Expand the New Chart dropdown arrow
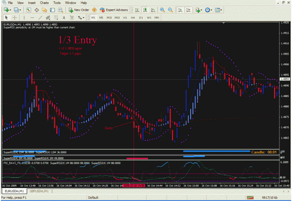This screenshot has width=292, height=201. point(10,10)
